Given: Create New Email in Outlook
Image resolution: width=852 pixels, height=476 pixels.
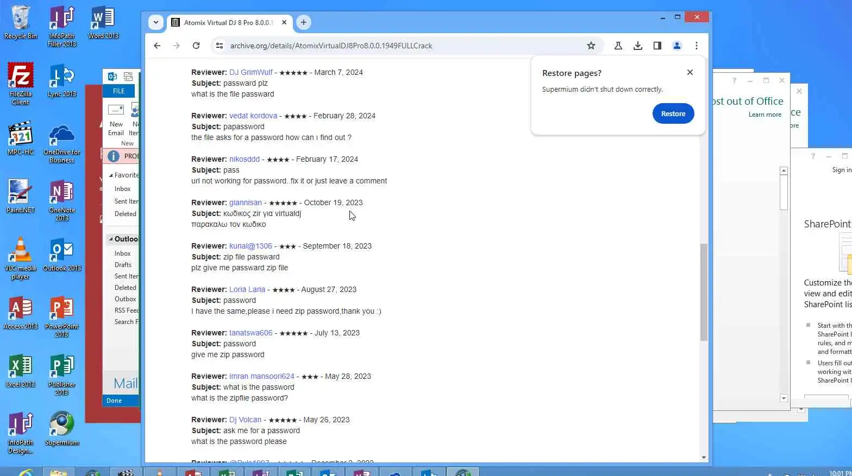Looking at the screenshot, I should 116,120.
